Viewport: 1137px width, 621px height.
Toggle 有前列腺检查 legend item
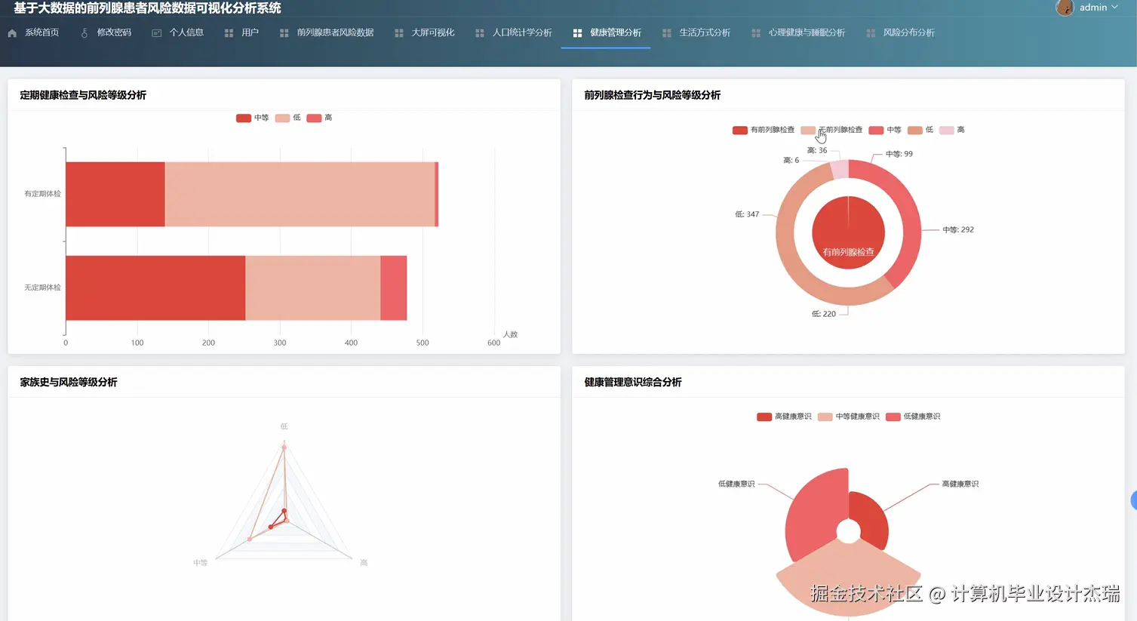pos(764,130)
